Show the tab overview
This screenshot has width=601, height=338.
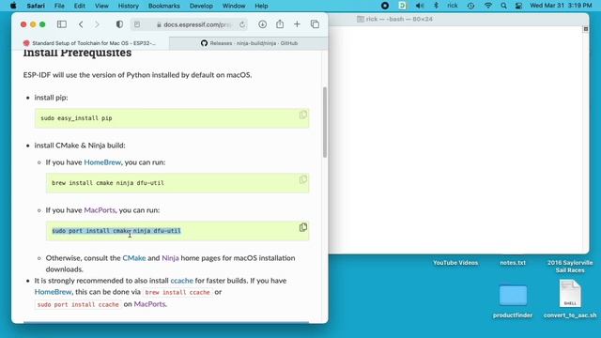click(x=316, y=24)
